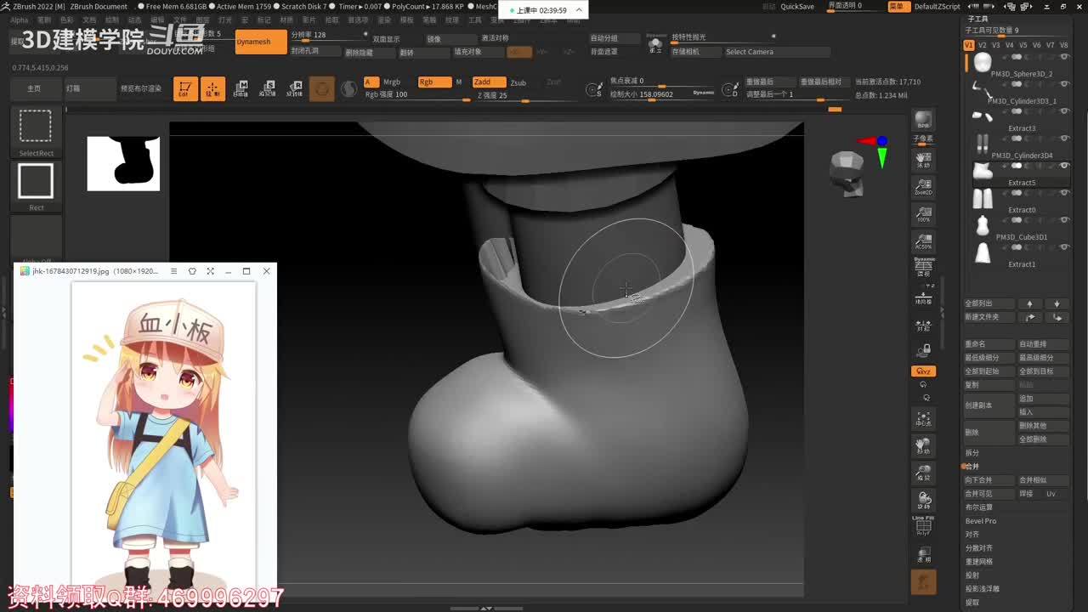The height and width of the screenshot is (612, 1088).
Task: Click the Move gizmo icon
Action: 241,88
